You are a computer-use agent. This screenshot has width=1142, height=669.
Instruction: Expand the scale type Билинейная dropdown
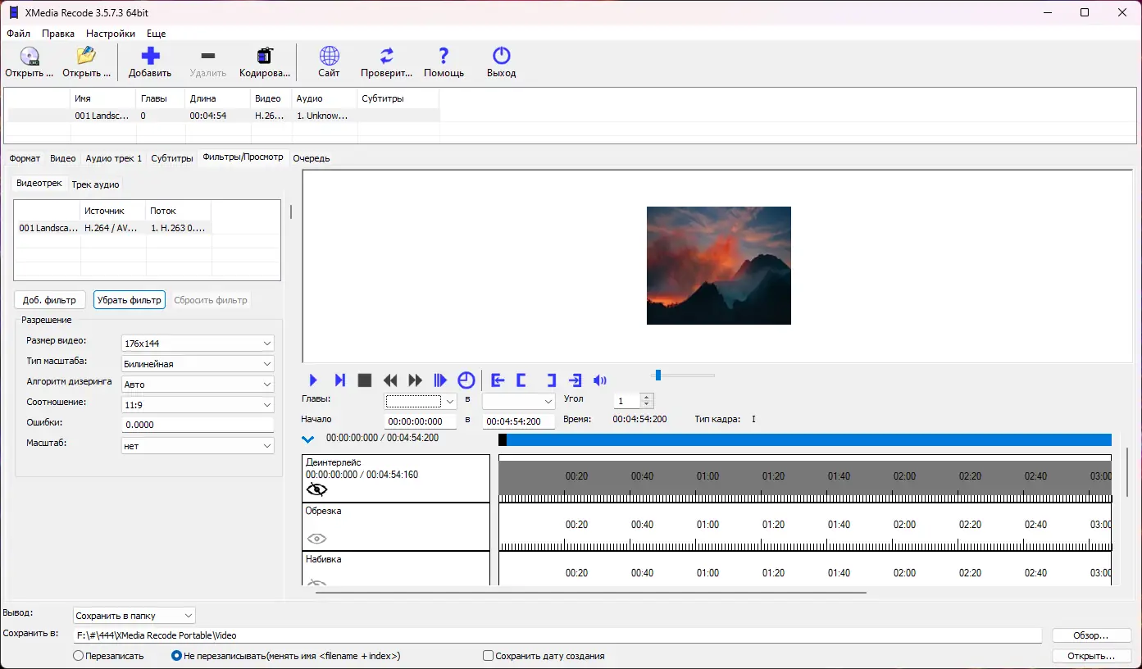(198, 364)
